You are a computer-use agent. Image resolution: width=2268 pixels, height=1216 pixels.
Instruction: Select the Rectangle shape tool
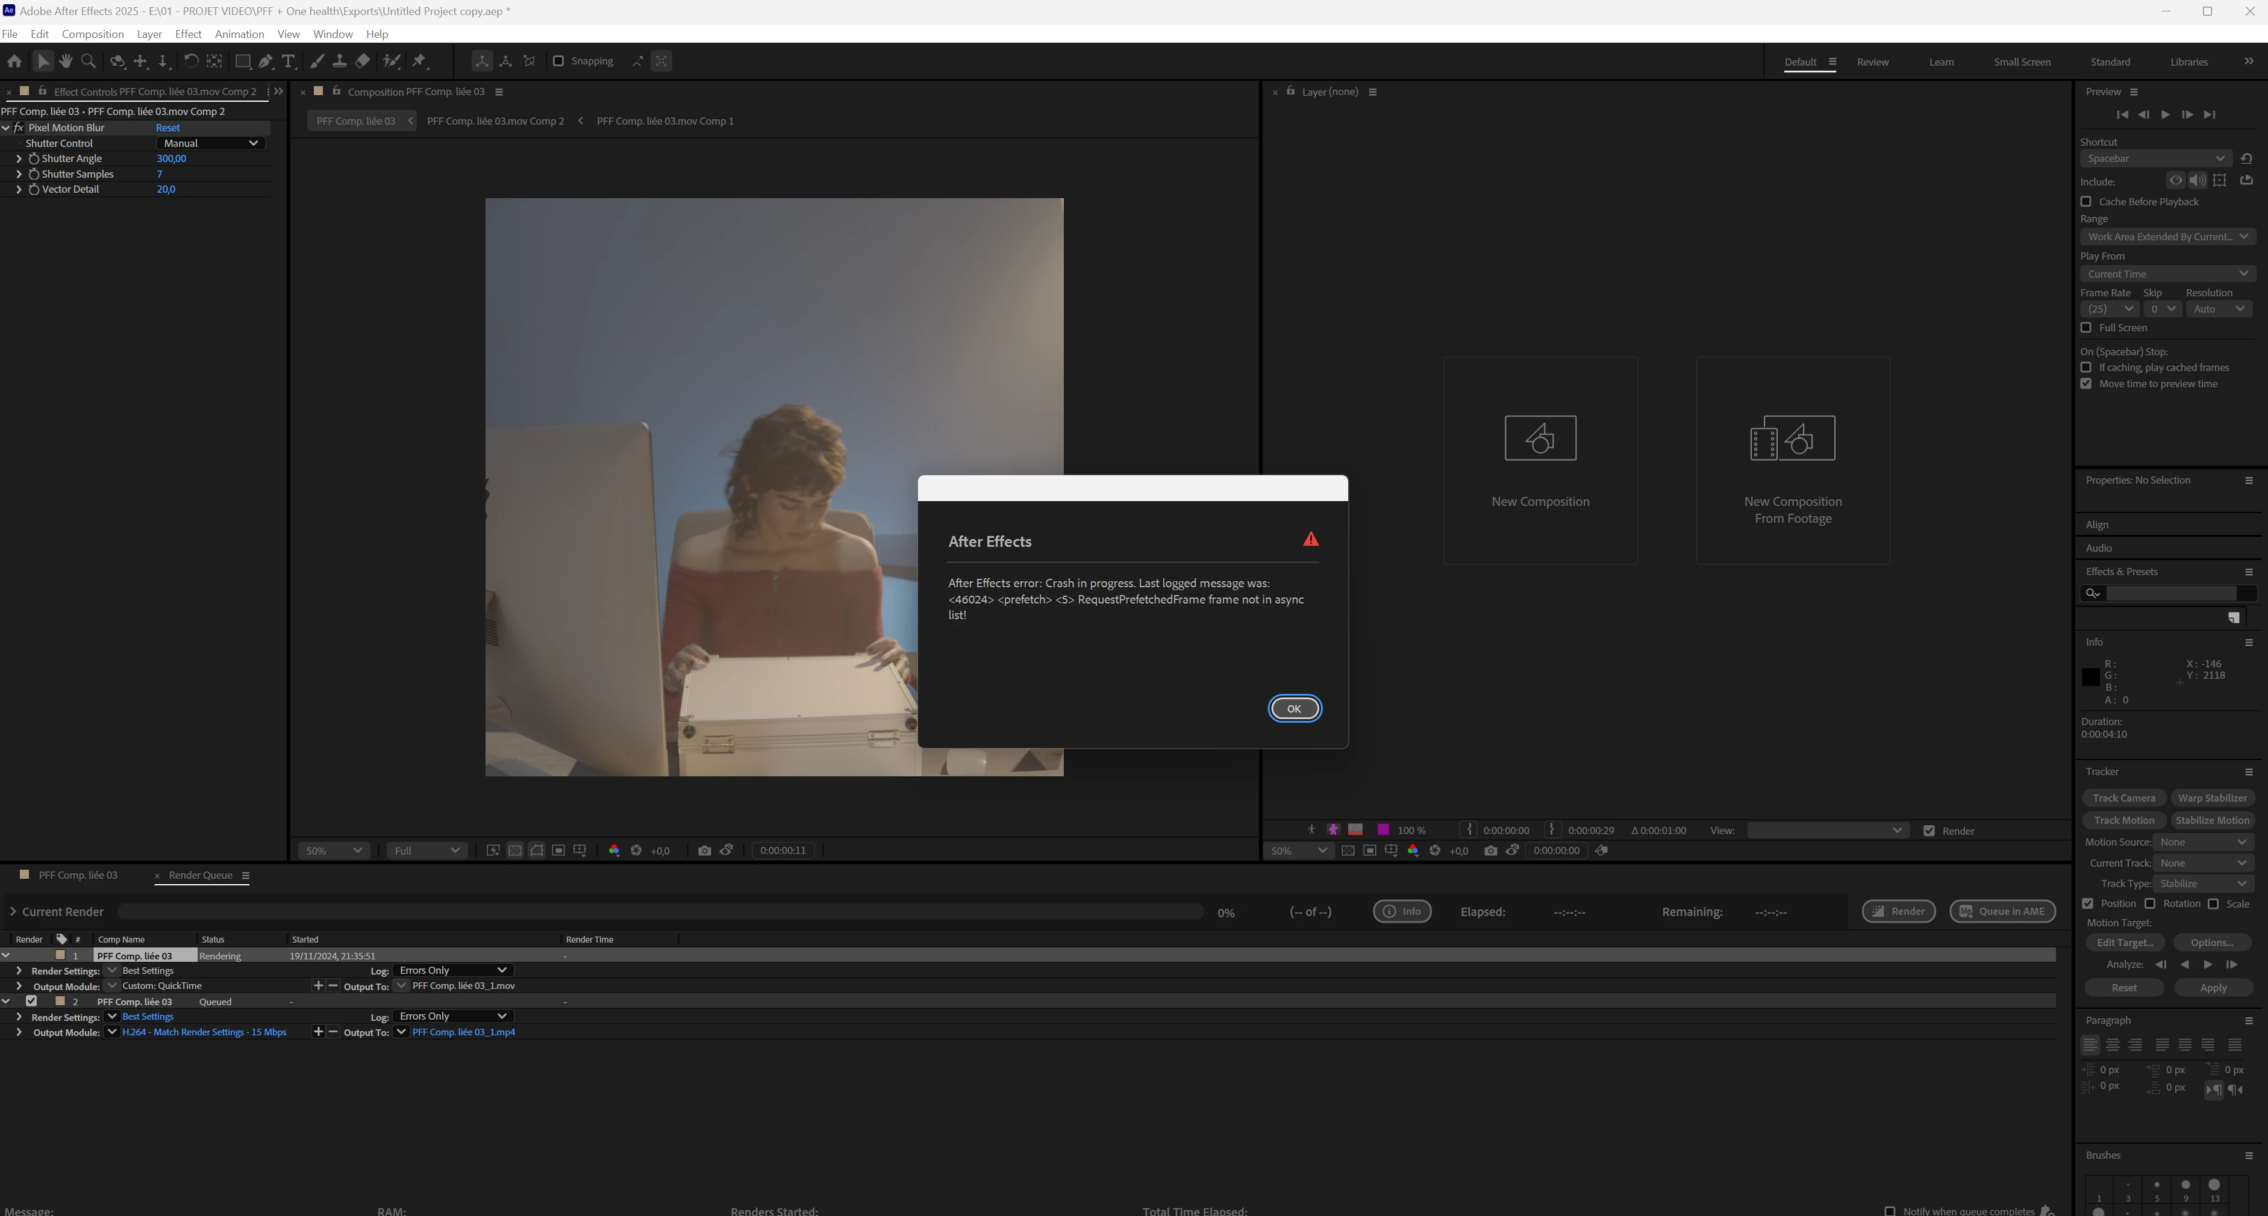242,61
